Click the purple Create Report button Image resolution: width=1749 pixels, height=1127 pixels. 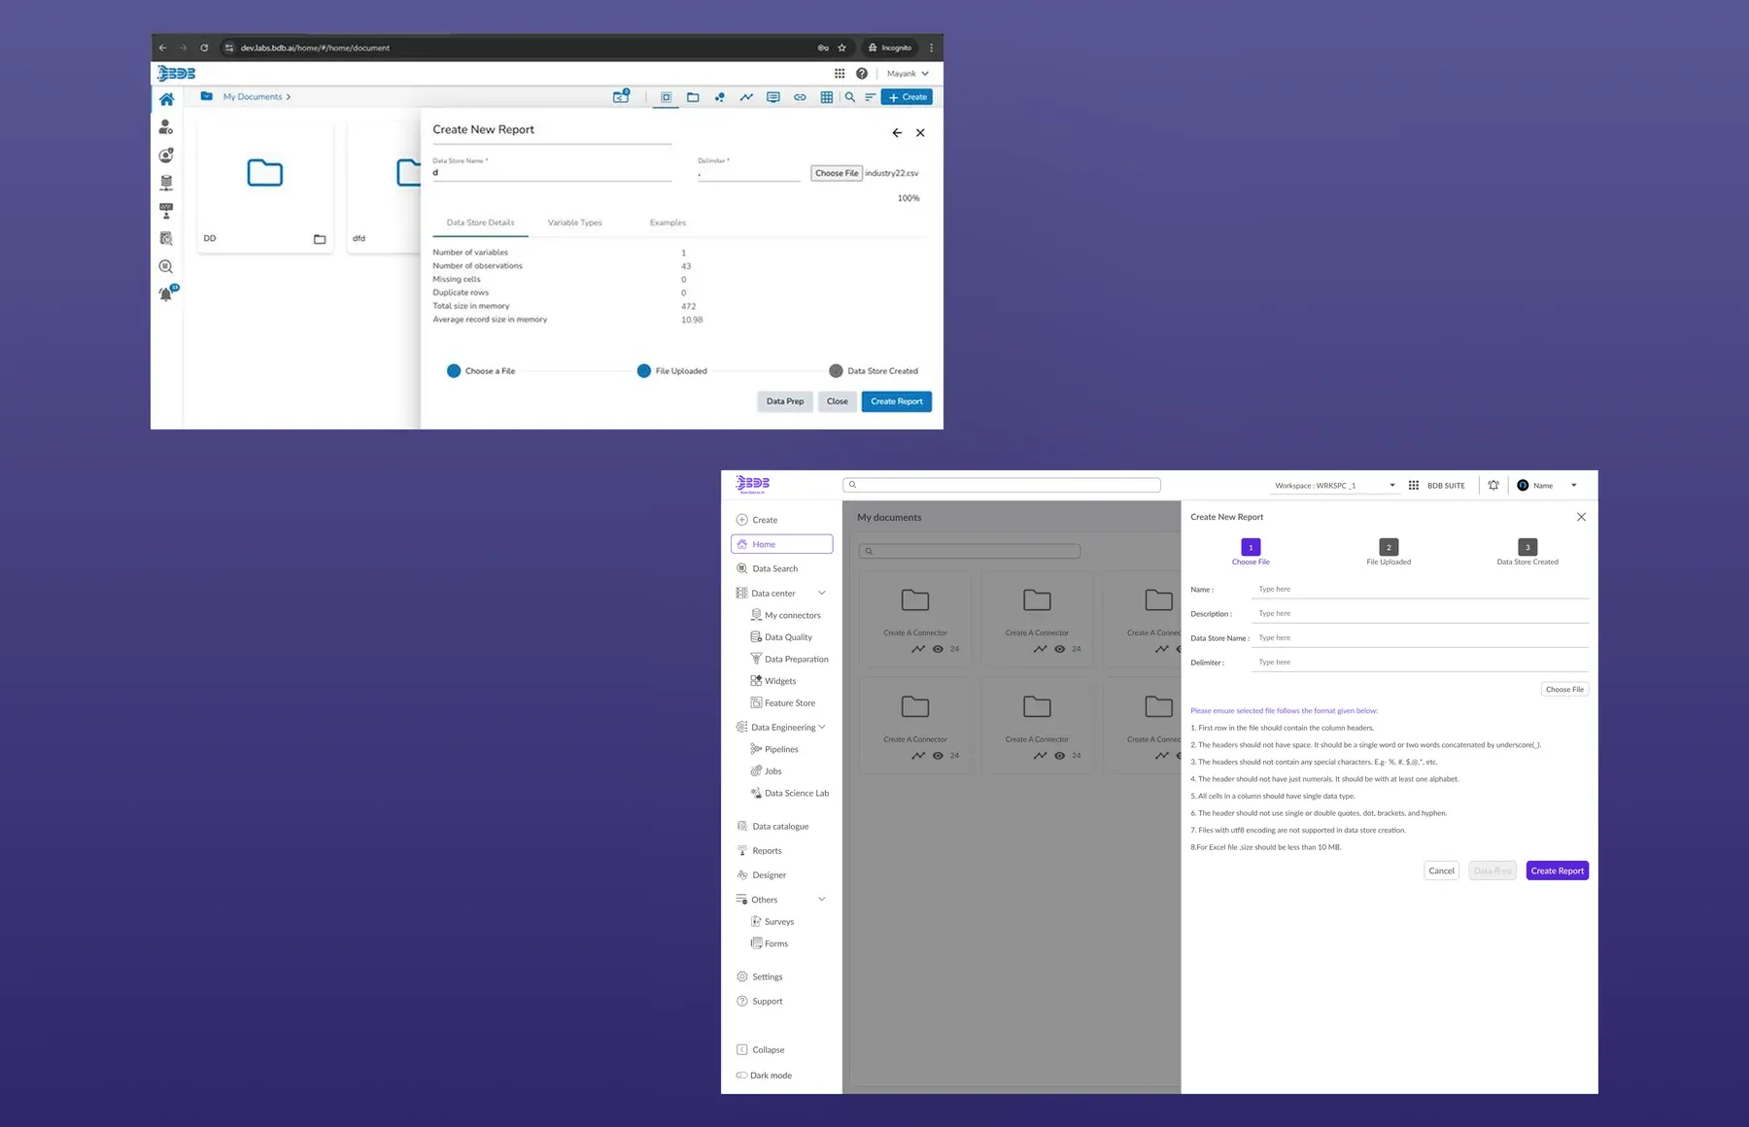[x=1558, y=871]
